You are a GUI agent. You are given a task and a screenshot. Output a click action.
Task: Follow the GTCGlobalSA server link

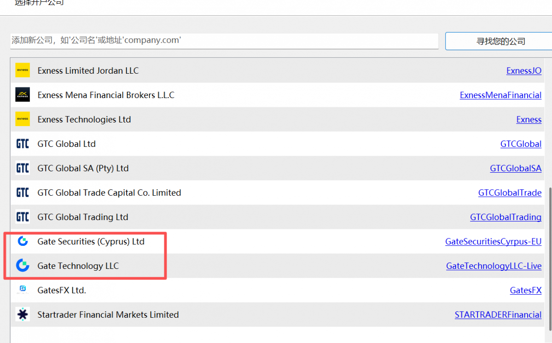[516, 169]
